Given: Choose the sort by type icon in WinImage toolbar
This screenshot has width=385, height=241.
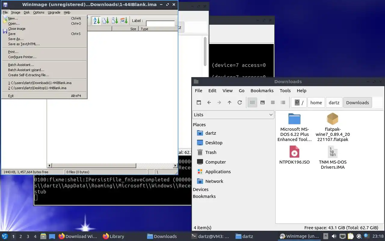Looking at the screenshot, I should pyautogui.click(x=106, y=20).
